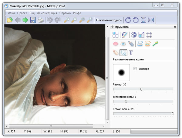Zoom in with the plus magnifier
182x138 pixels.
67,20
